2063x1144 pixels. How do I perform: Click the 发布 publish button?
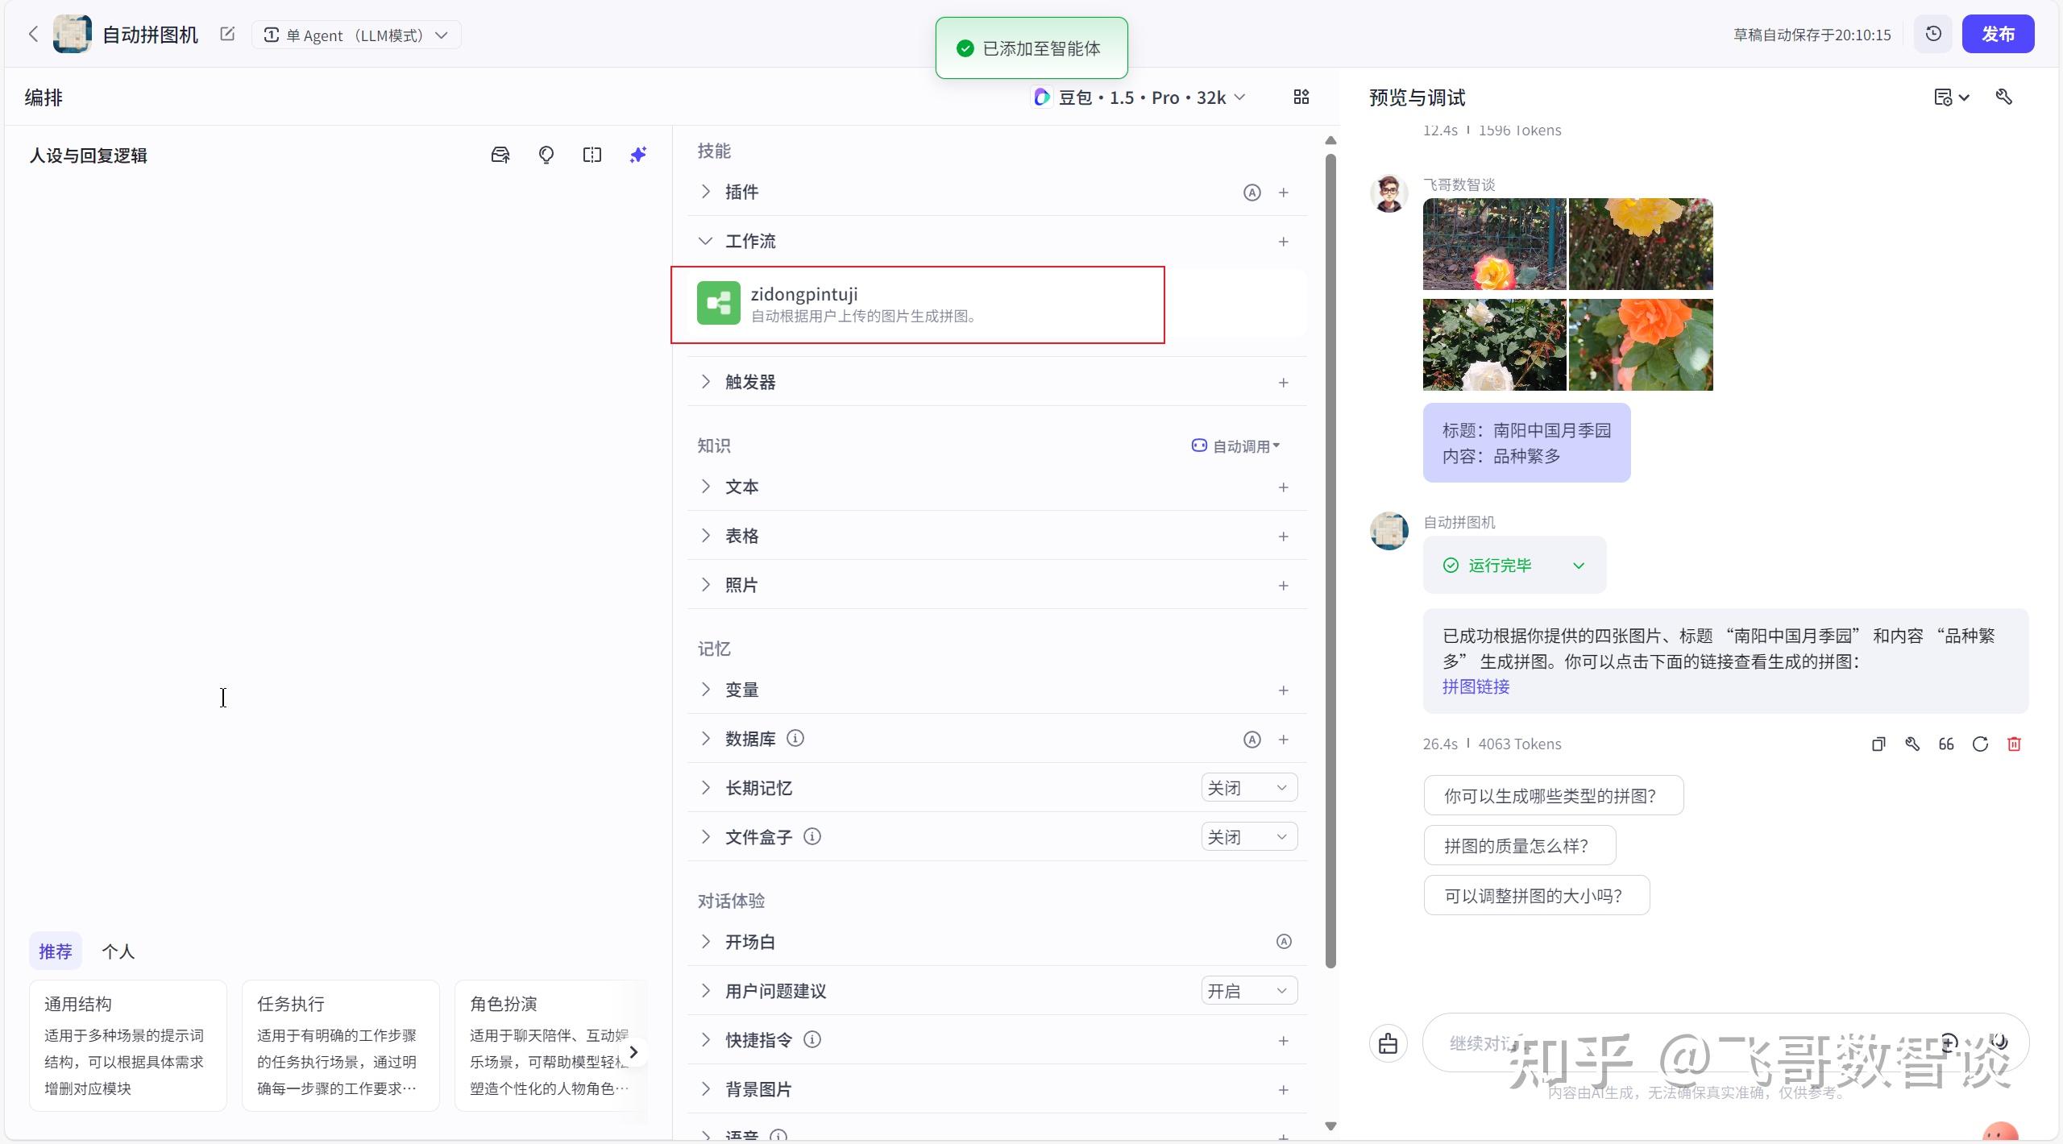(1999, 34)
